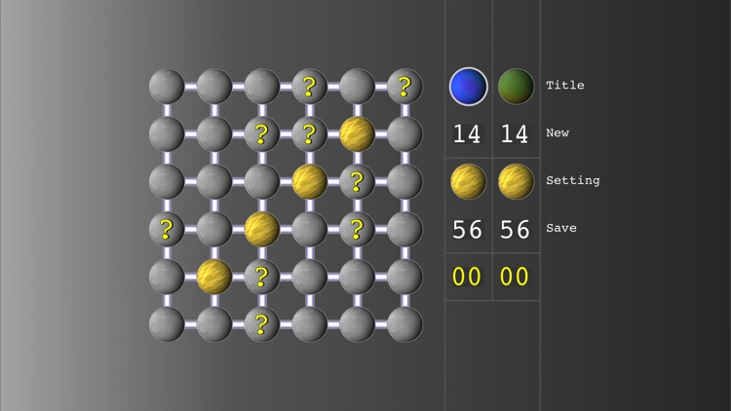The height and width of the screenshot is (411, 731).
Task: Select gray sphere at row 3, column 6
Action: click(404, 181)
